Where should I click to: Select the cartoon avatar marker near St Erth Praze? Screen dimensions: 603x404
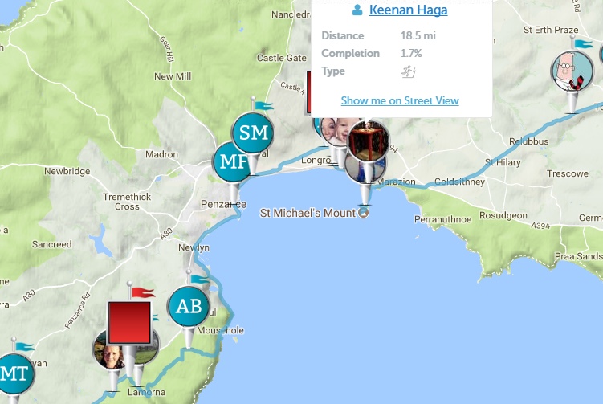(x=572, y=71)
